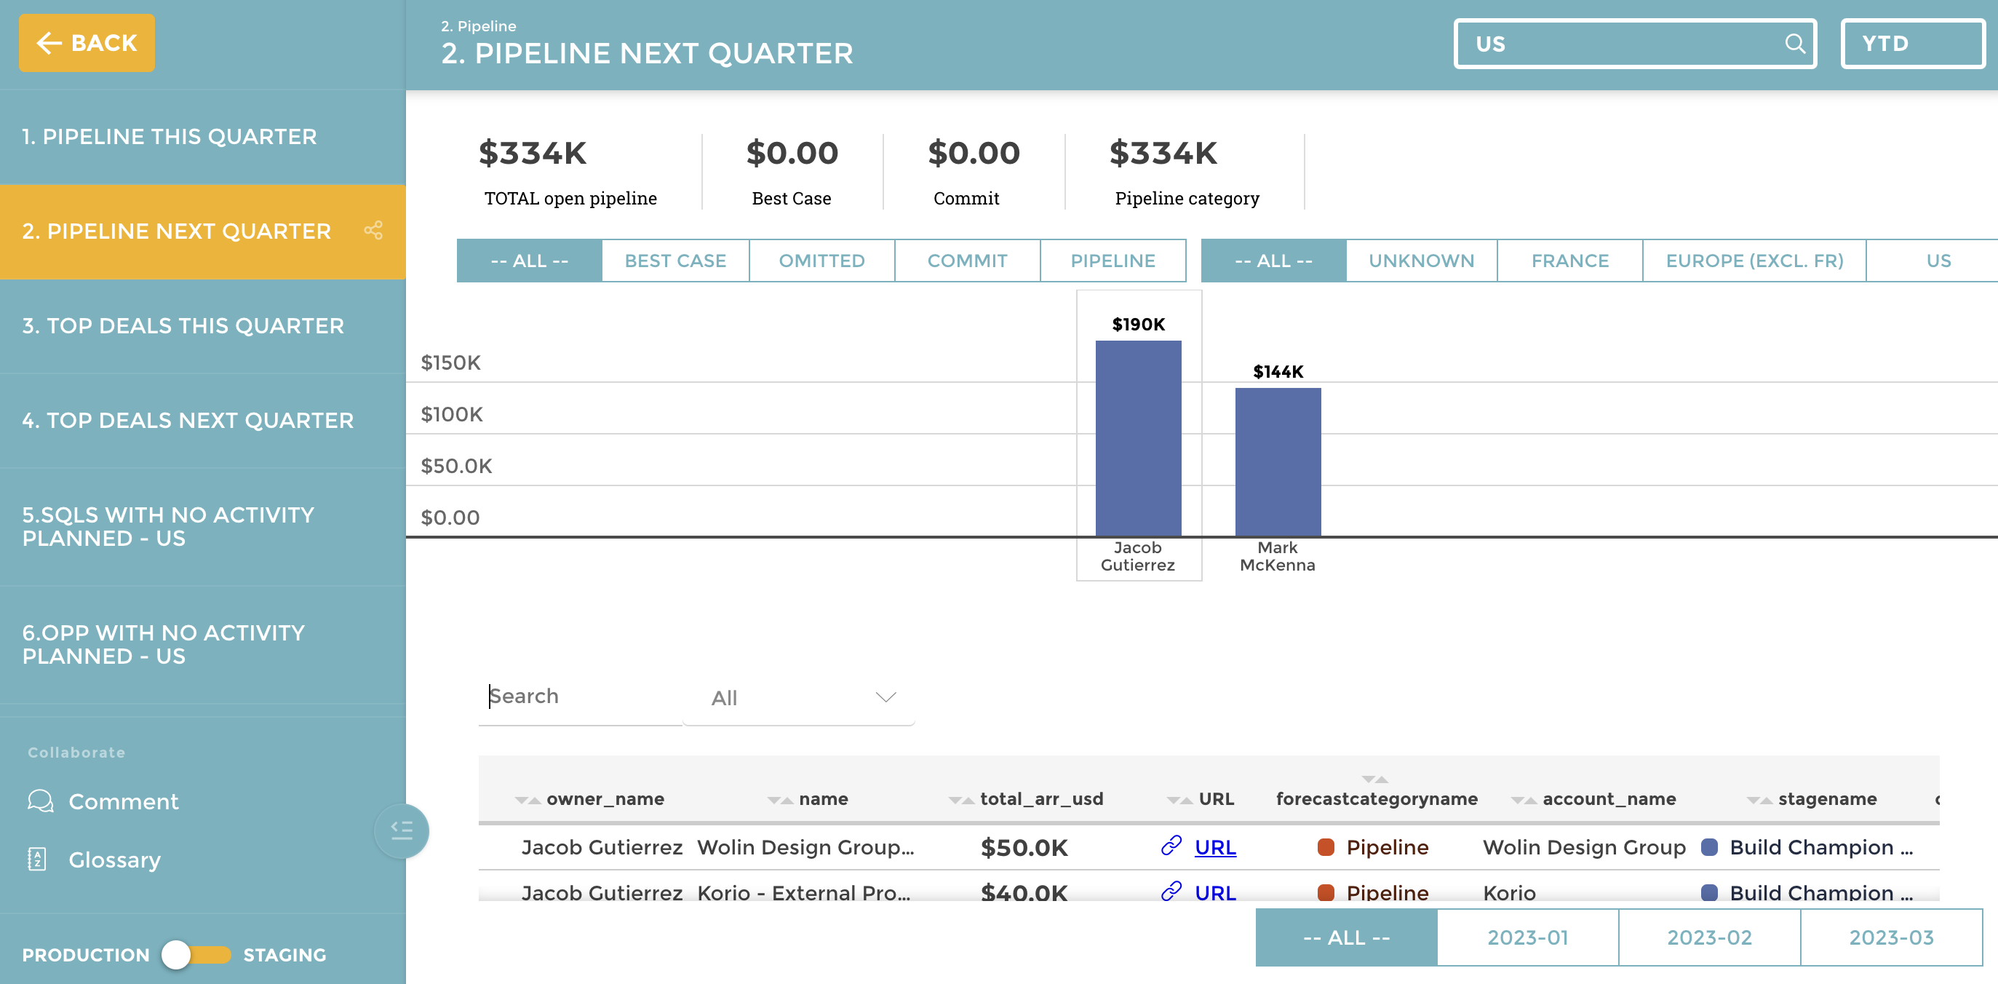
Task: Click the Comment speech bubble icon
Action: click(x=40, y=801)
